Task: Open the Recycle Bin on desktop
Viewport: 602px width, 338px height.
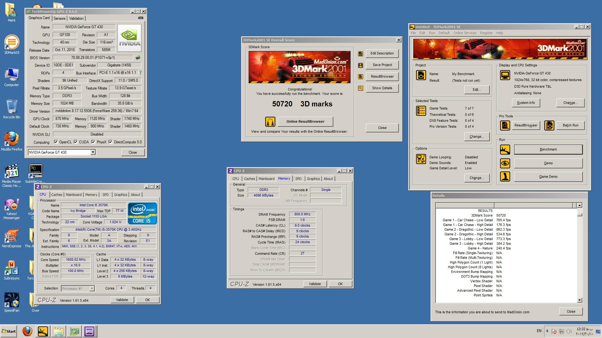Action: (x=12, y=109)
